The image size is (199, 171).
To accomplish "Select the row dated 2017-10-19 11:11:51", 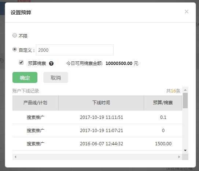I will coord(97,117).
